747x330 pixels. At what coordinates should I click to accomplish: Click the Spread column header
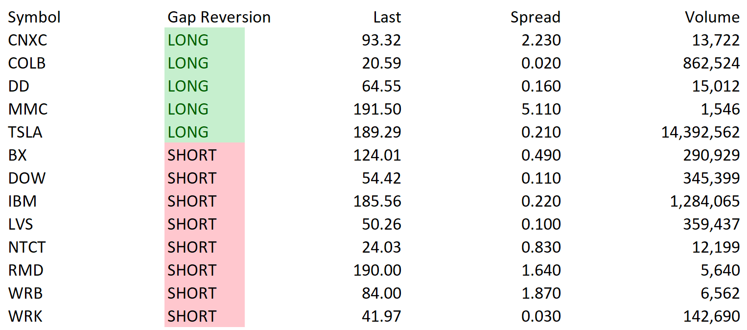(536, 18)
